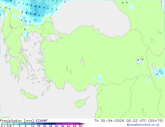Click the 'ECMWF' model label

(42, 121)
